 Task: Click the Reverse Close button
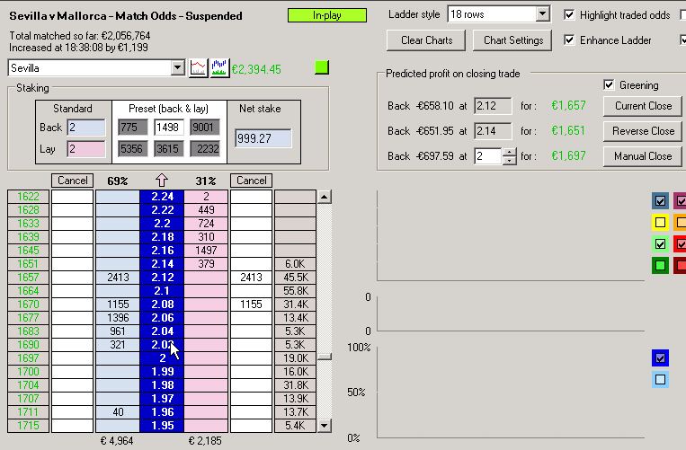pos(643,131)
